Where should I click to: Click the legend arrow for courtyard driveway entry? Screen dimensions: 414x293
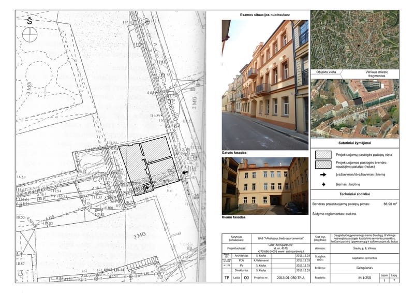point(323,174)
